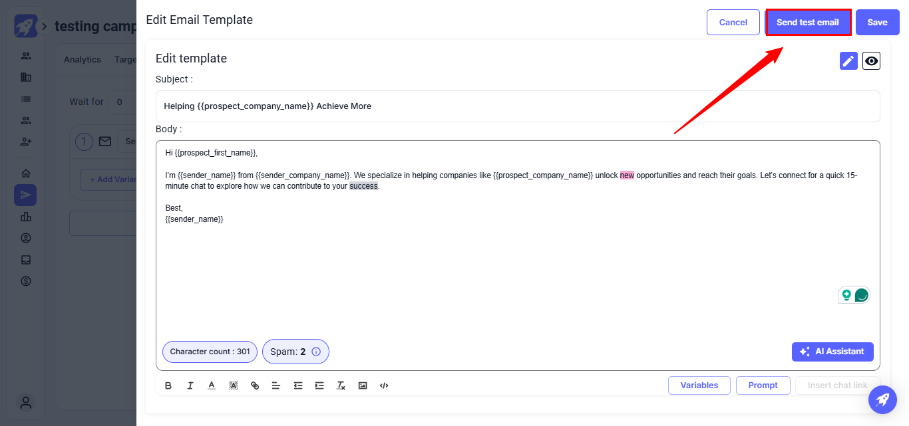Apply italic formatting to text
909x426 pixels.
pyautogui.click(x=190, y=385)
